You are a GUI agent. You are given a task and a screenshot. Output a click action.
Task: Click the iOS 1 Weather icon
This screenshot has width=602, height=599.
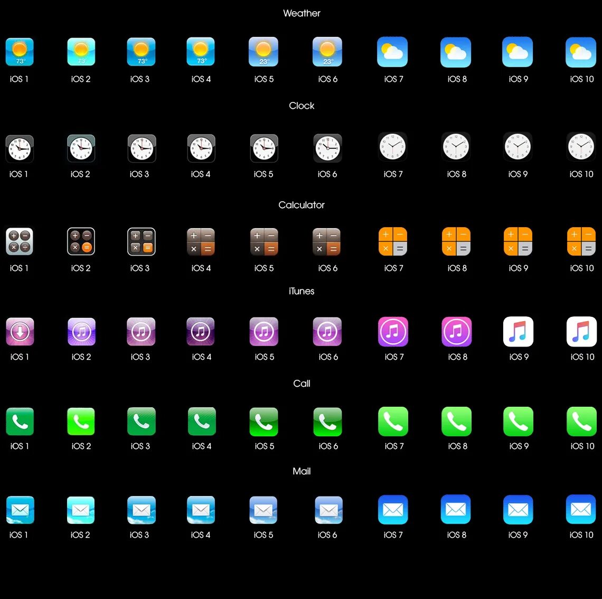tap(20, 52)
